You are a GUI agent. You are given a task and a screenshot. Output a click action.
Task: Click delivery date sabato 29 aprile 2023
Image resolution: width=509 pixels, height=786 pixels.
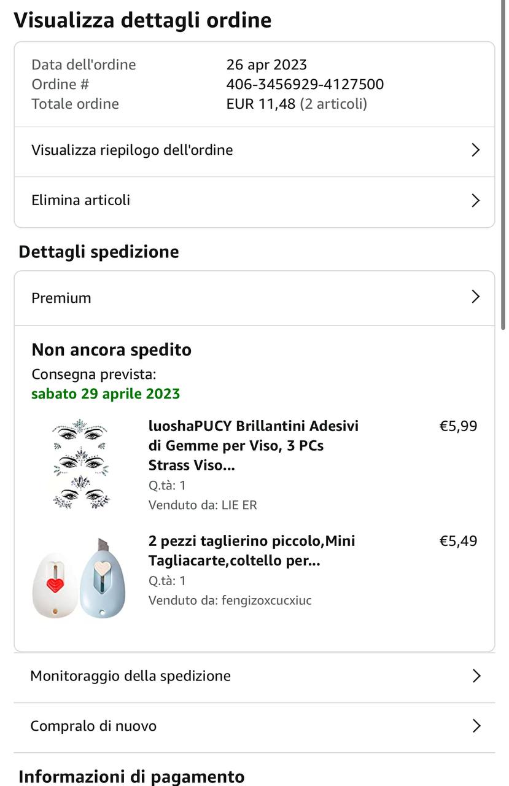tap(106, 394)
